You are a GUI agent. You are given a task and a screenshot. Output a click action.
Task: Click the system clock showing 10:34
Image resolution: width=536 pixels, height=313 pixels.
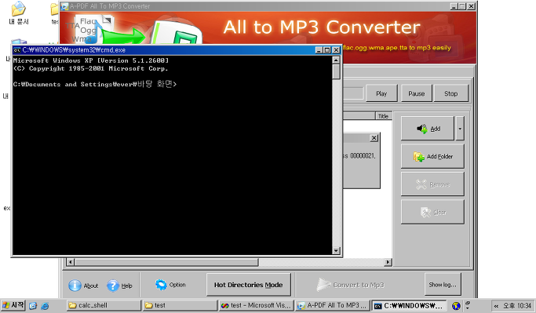(517, 305)
